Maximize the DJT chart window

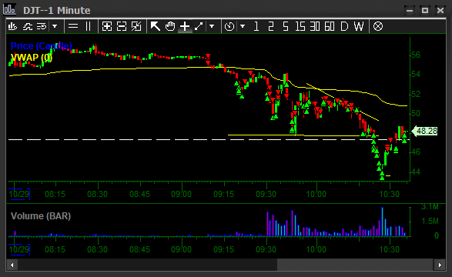(424, 10)
